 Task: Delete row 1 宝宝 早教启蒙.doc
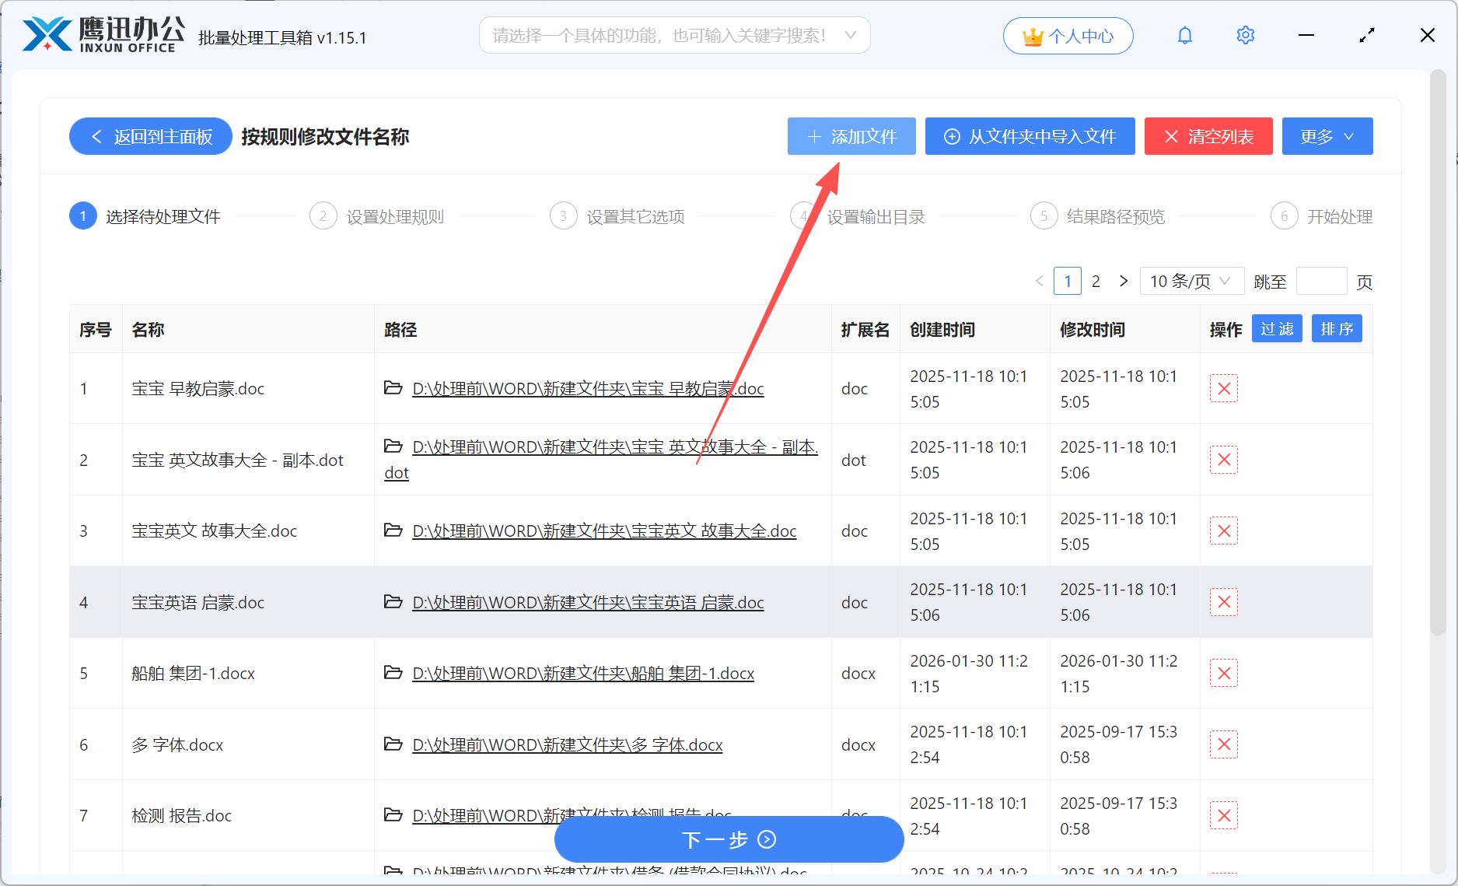pyautogui.click(x=1223, y=388)
